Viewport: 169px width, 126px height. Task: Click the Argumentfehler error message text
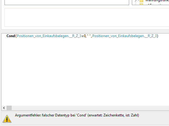pos(77,115)
